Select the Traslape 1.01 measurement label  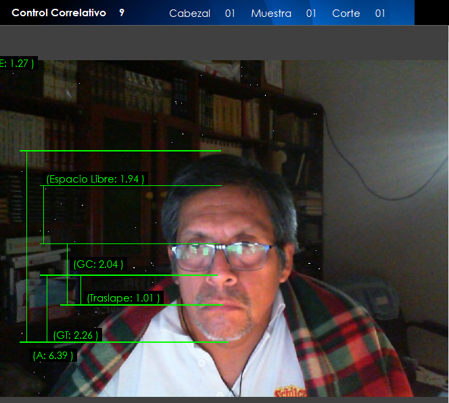[x=124, y=298]
